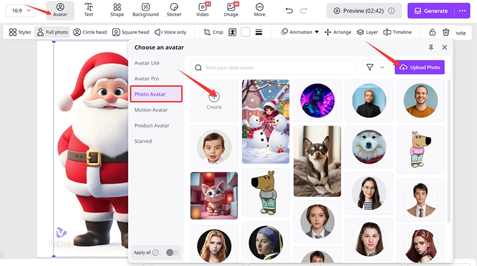Select the Shape tool
The image size is (477, 266).
click(117, 10)
